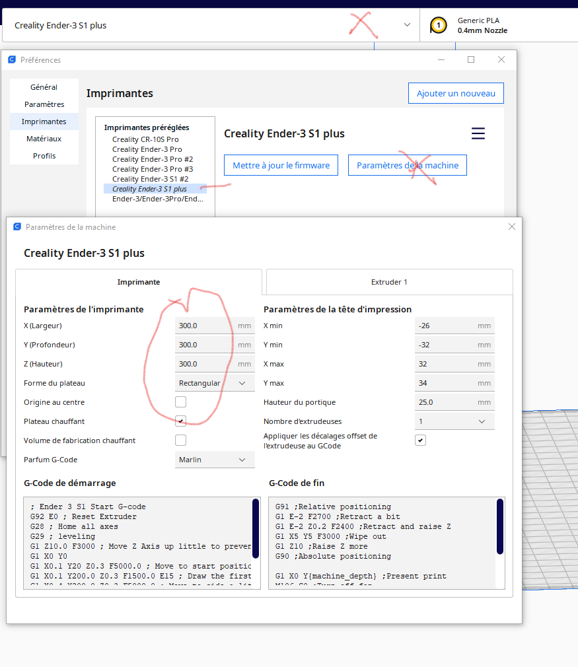Open the hamburger menu for Ender-3 S1 plus

click(x=478, y=133)
